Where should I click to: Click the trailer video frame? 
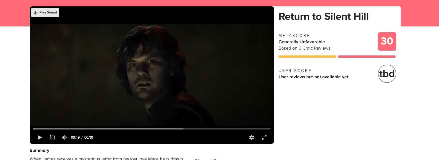click(x=152, y=75)
